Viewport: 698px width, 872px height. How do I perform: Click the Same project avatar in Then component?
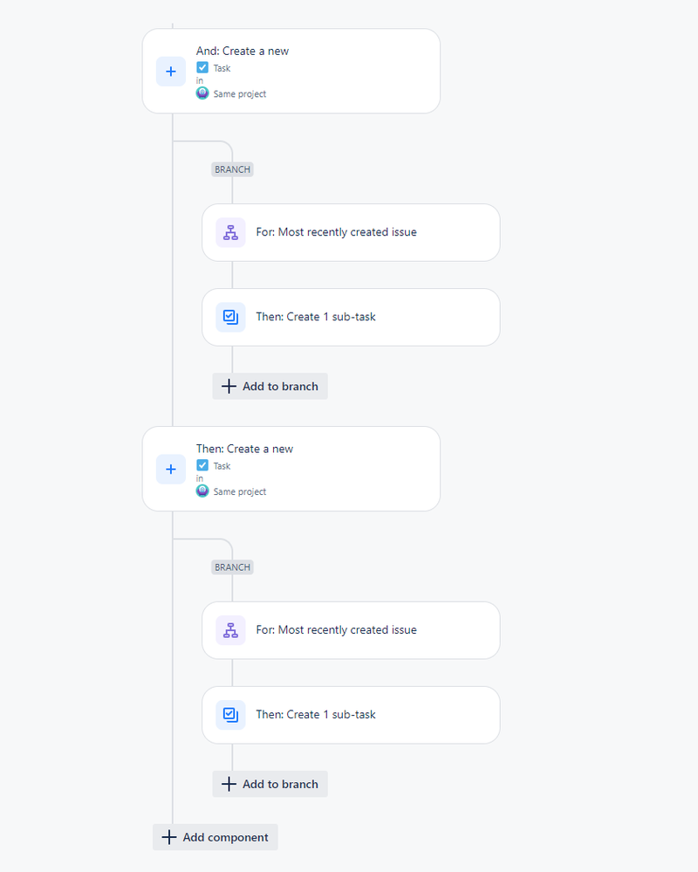tap(202, 491)
